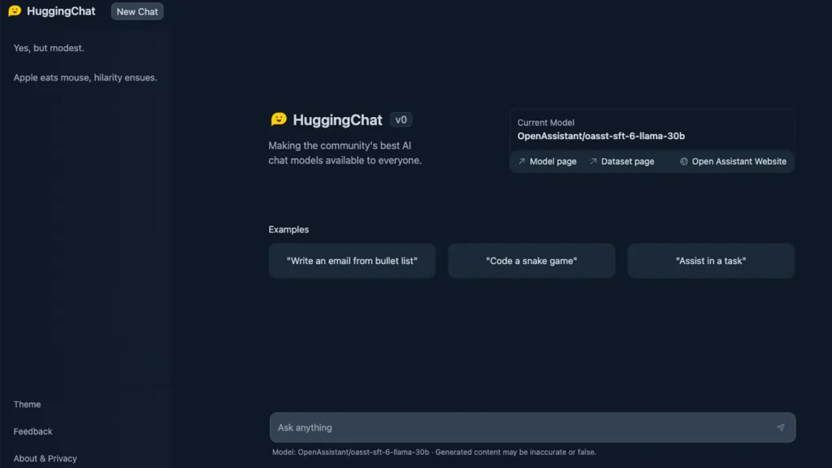The height and width of the screenshot is (468, 832).
Task: Select the 'Code a snake game' example
Action: pyautogui.click(x=531, y=260)
